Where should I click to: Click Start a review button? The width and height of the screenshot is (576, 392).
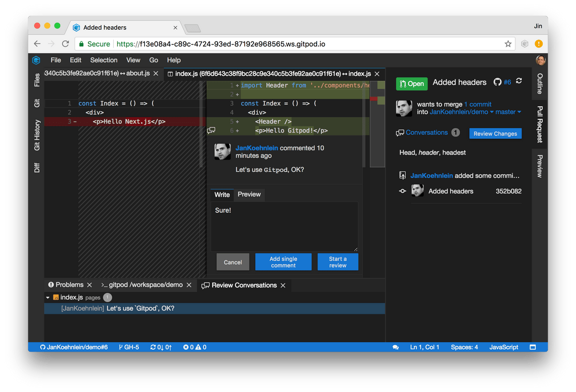338,262
